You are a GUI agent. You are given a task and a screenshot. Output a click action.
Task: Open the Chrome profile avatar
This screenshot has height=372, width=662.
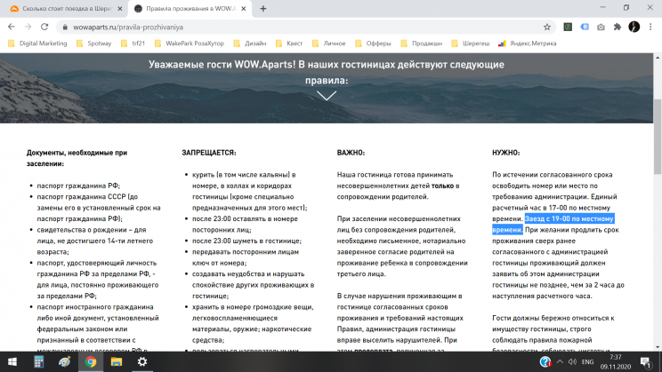tap(634, 27)
